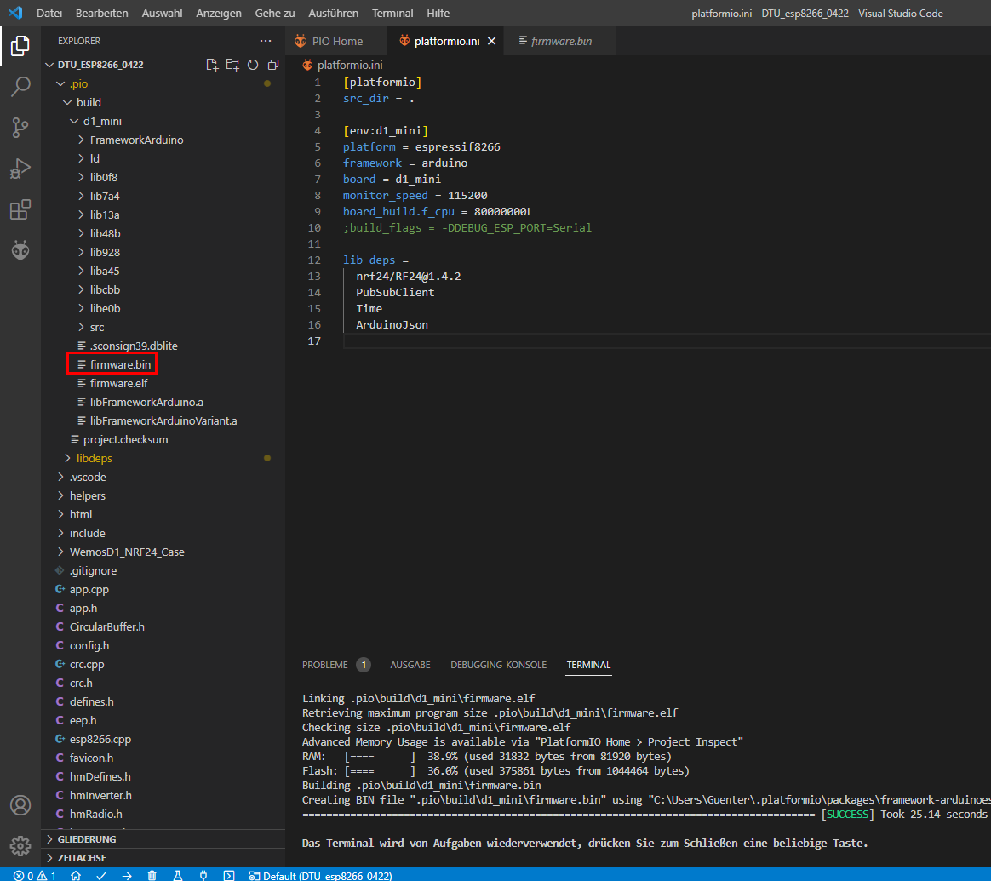Open app.cpp from the explorer
Image resolution: width=991 pixels, height=881 pixels.
(x=89, y=590)
